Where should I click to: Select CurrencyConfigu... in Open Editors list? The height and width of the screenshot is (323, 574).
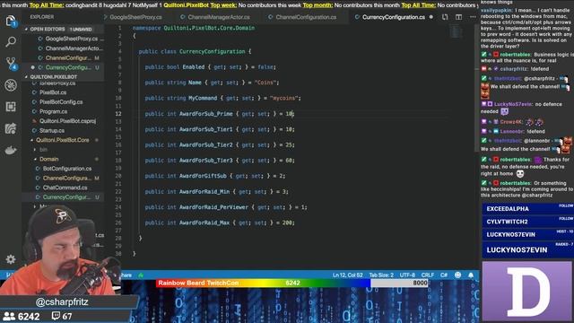click(x=68, y=67)
